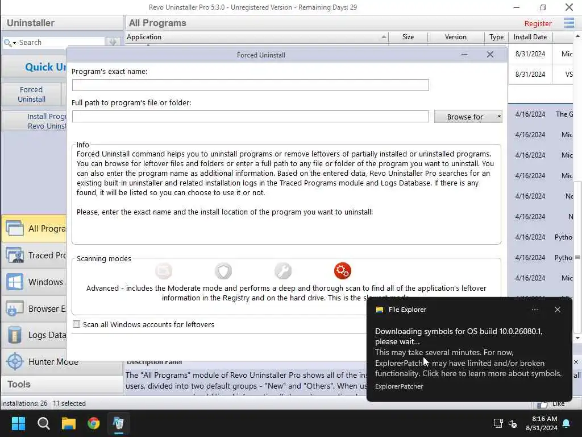Open the network status tray icon
The image size is (582, 437).
click(498, 423)
